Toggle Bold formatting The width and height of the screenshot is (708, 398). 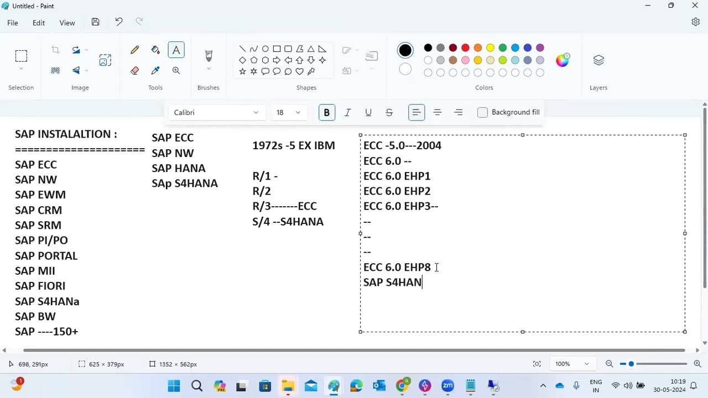(x=326, y=112)
